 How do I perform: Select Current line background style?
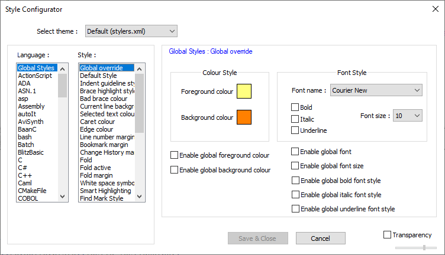107,106
